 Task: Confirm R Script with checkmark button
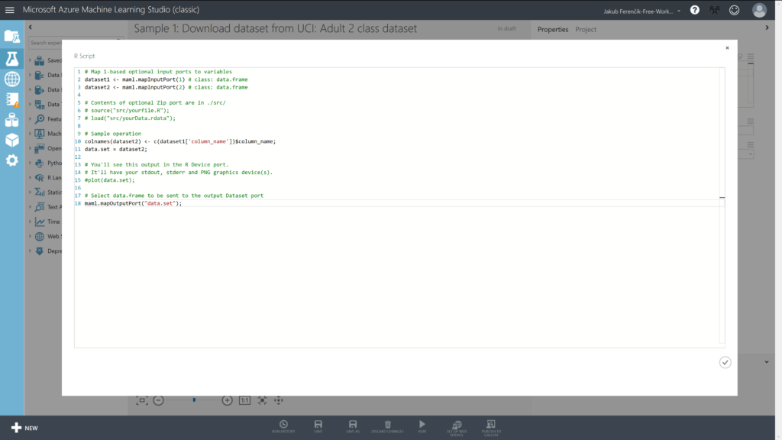(x=725, y=362)
